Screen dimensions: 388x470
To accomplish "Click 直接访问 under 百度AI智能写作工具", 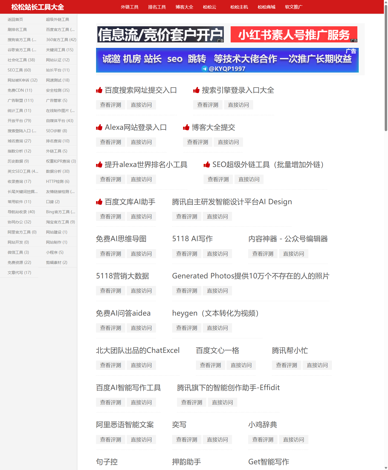I will 141,402.
